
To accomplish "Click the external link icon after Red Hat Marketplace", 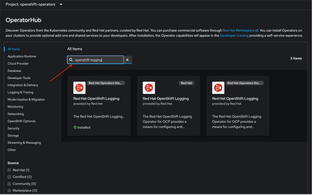I will (x=256, y=31).
